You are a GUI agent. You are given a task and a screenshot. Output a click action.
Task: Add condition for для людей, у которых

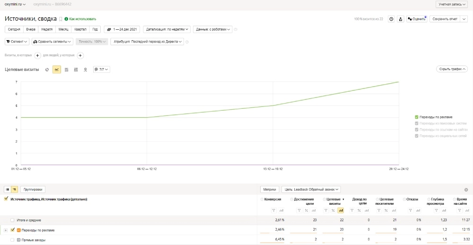click(x=80, y=55)
